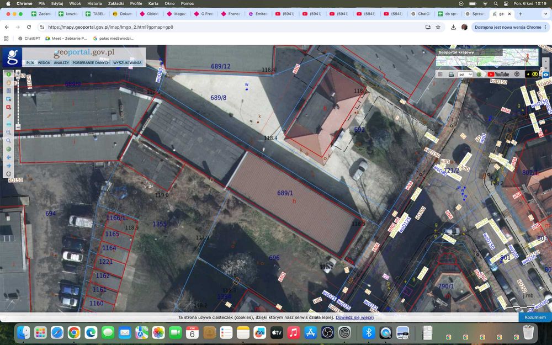Select the green info identify tool
Screen dimensions: 552x345
click(9, 75)
